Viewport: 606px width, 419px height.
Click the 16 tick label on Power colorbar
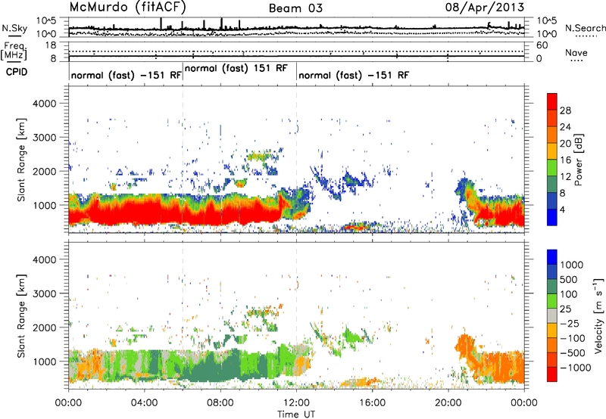pos(565,160)
